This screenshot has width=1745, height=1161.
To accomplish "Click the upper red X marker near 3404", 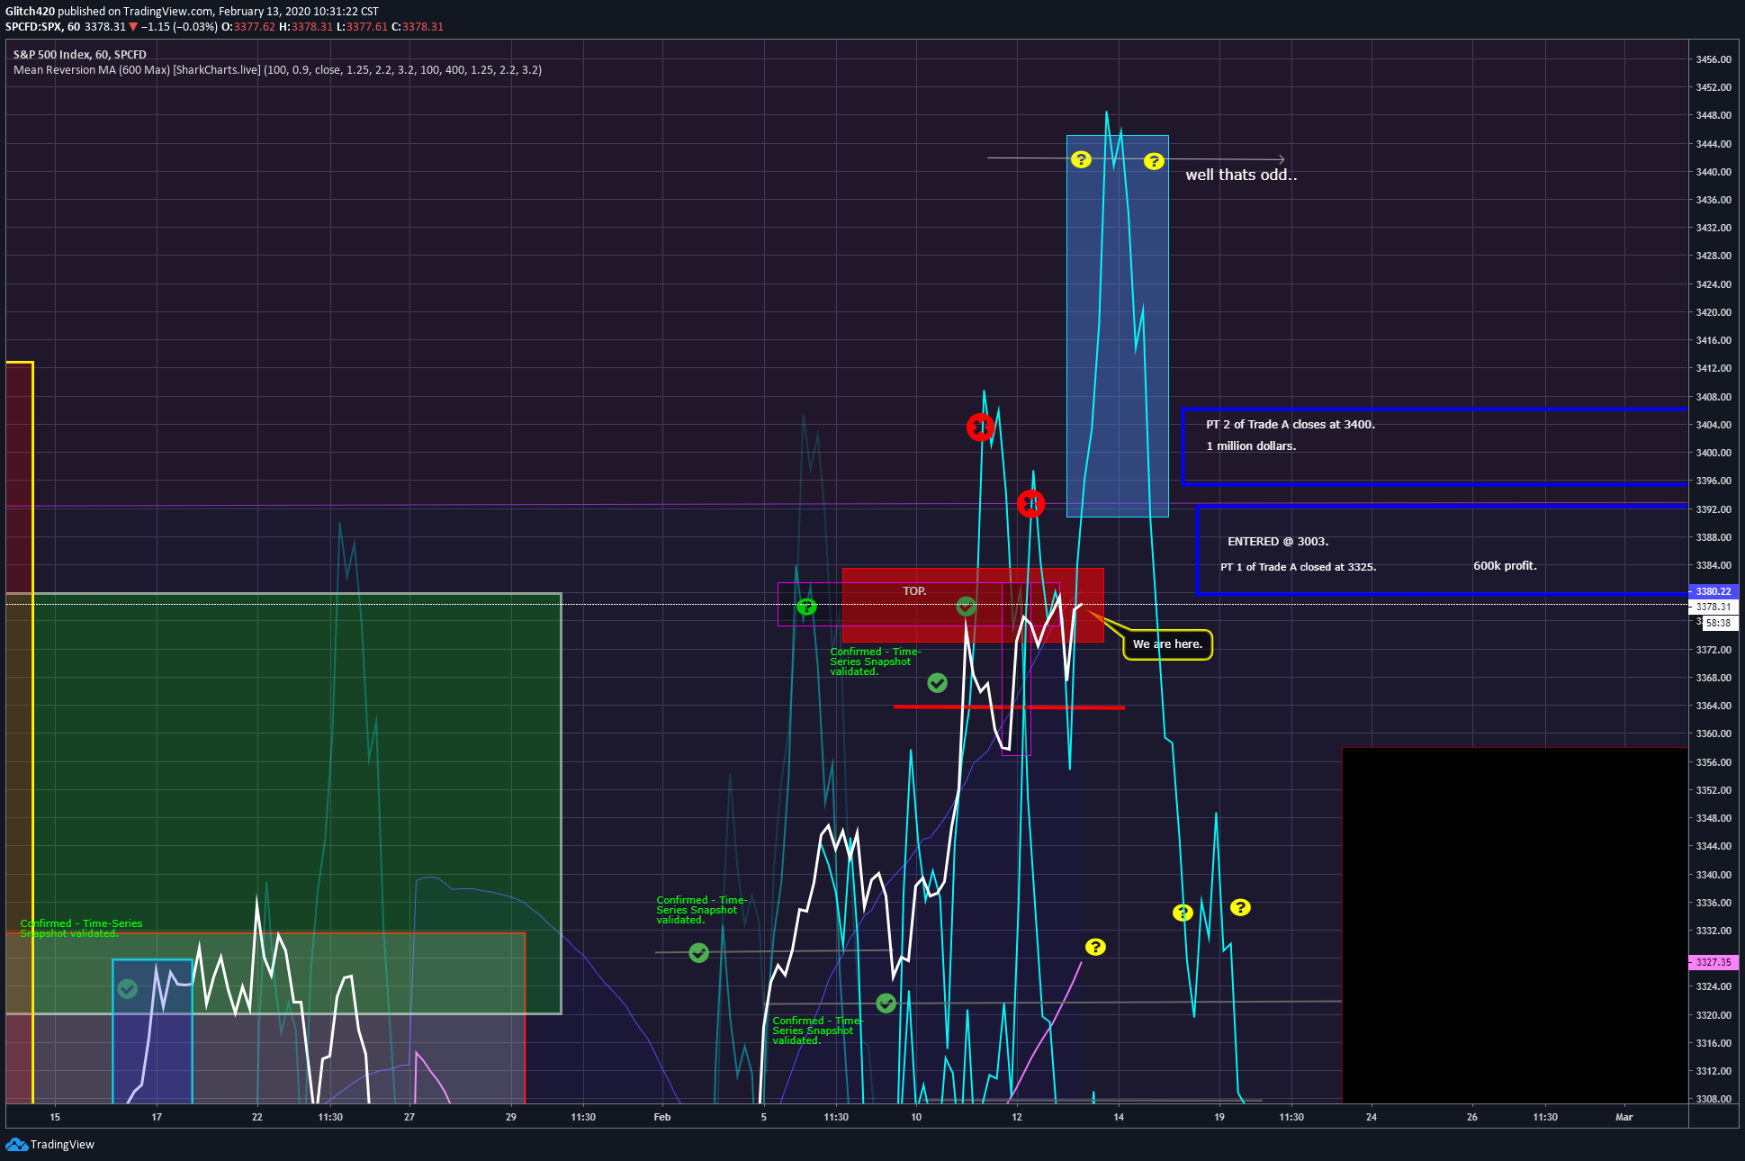I will click(x=980, y=427).
